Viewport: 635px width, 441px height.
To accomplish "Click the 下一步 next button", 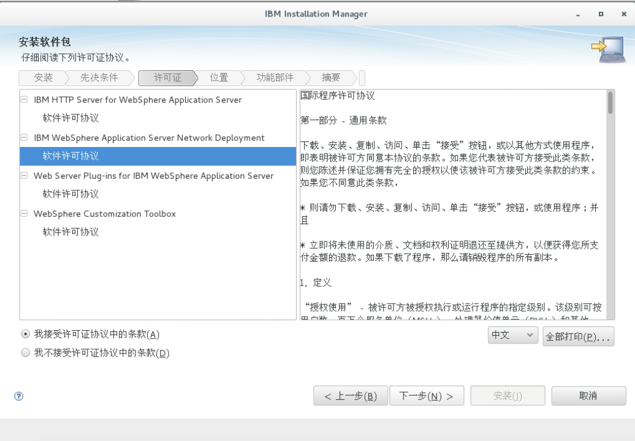I will (x=427, y=396).
